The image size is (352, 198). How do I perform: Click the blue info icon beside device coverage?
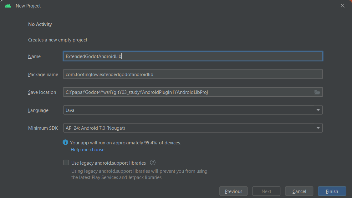[x=65, y=142]
